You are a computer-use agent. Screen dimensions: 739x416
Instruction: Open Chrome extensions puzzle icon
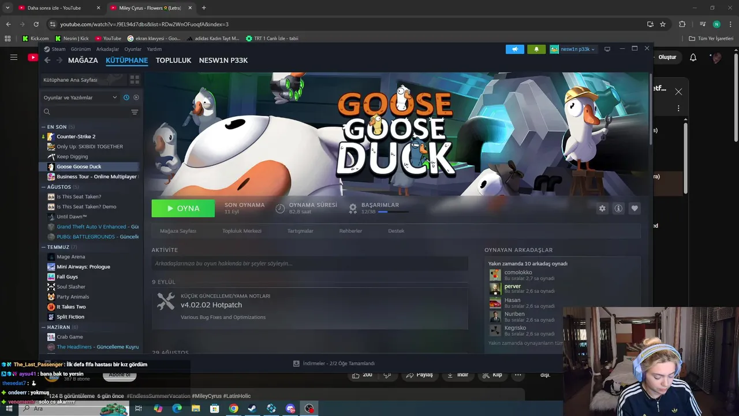coord(682,24)
